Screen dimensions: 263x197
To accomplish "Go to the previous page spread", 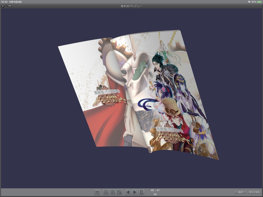I will 128,192.
